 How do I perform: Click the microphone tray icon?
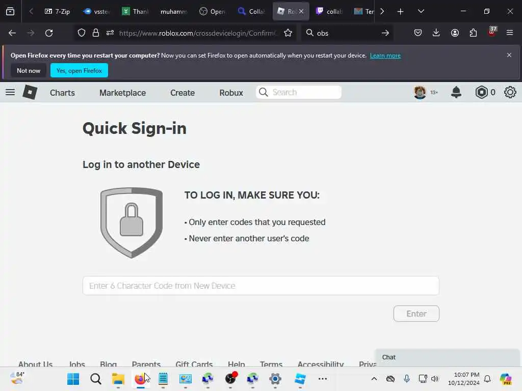pyautogui.click(x=406, y=379)
